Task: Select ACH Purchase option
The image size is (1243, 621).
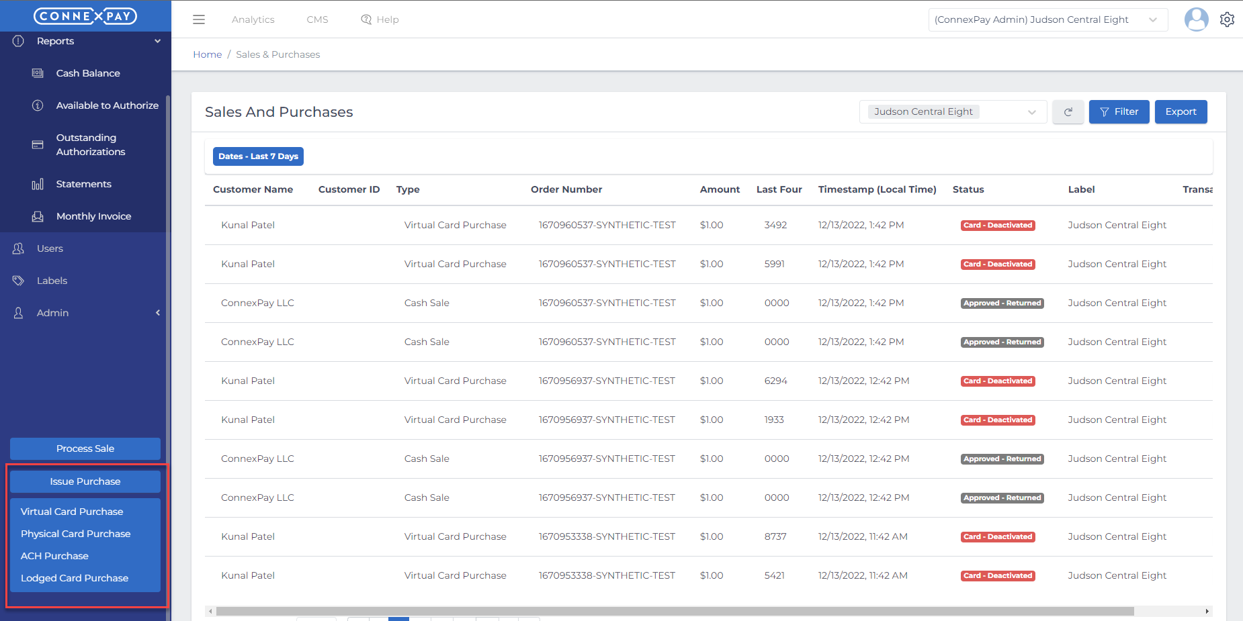Action: tap(54, 556)
